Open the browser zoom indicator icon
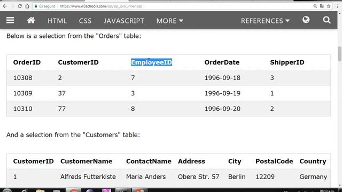 [315, 6]
